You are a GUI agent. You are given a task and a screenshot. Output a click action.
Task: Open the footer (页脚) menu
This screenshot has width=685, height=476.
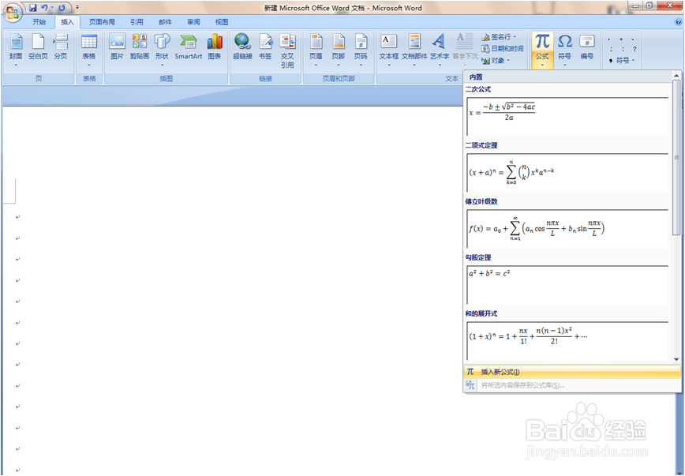[339, 50]
